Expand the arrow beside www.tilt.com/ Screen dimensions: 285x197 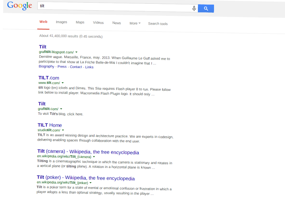tap(63, 83)
